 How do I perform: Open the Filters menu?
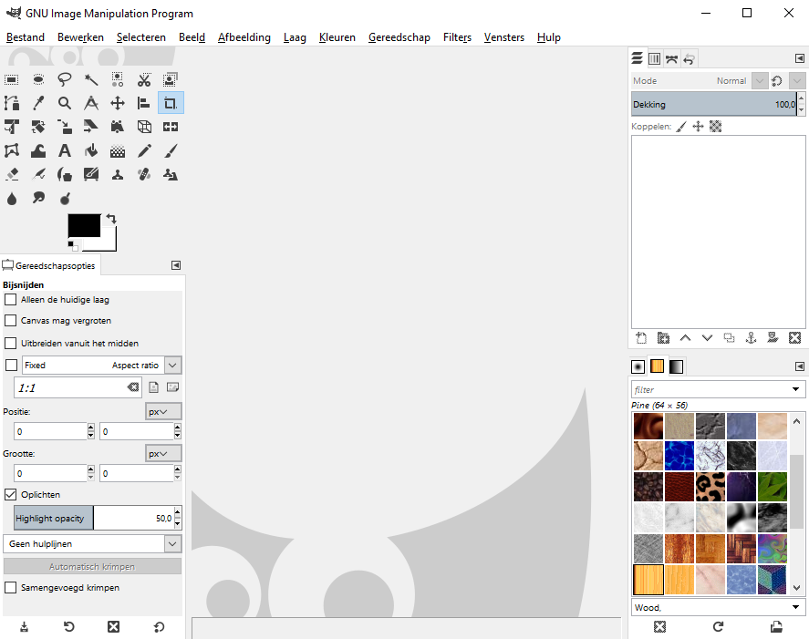[x=457, y=37]
